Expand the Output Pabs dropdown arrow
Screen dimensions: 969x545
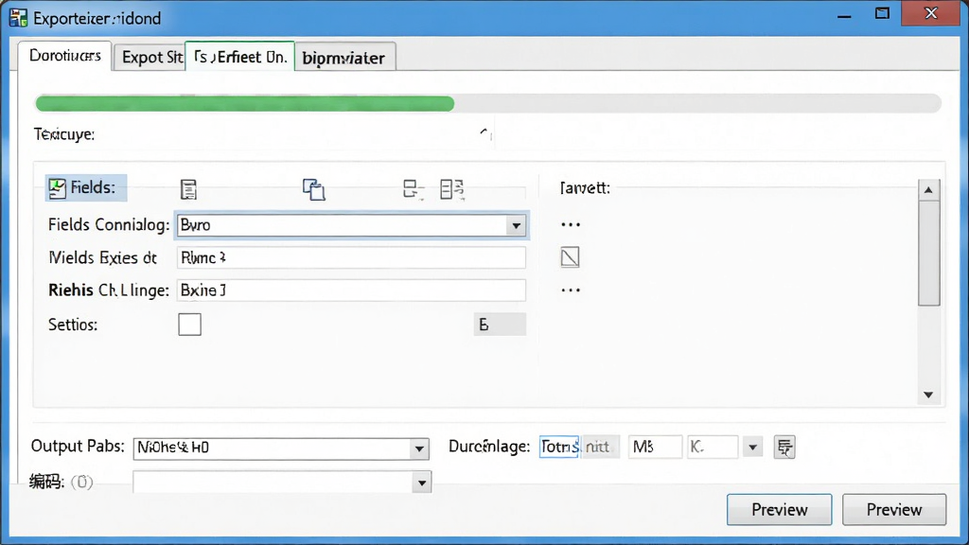(419, 448)
